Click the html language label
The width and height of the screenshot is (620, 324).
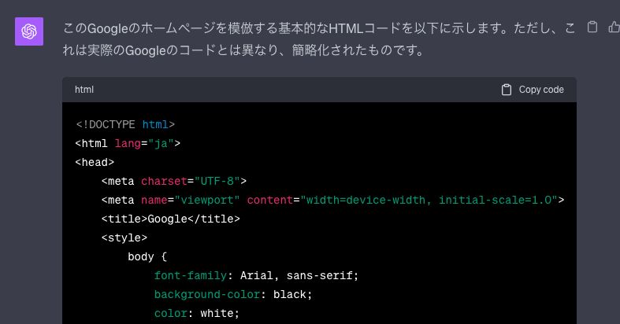tap(84, 90)
